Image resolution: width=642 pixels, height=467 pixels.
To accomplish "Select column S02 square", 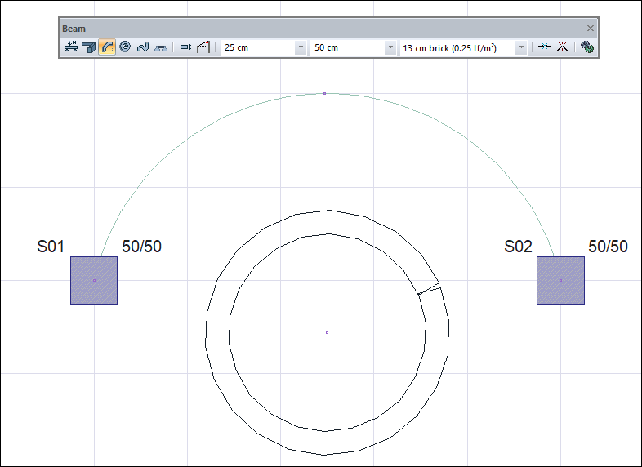I will (560, 280).
